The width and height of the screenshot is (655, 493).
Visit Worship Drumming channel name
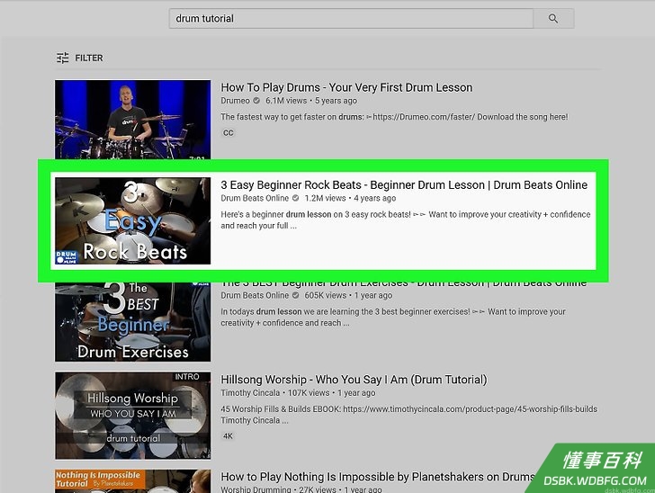256,489
